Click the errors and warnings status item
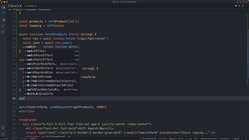 pyautogui.click(x=23, y=138)
